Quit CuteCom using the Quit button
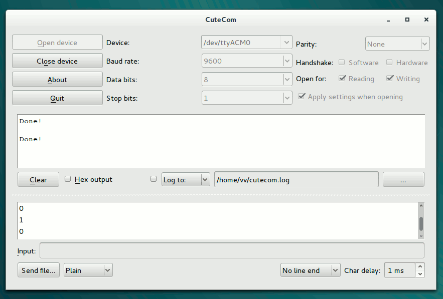The width and height of the screenshot is (443, 299). tap(57, 98)
